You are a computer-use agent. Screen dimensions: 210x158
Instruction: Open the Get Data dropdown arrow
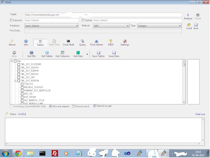click(87, 54)
